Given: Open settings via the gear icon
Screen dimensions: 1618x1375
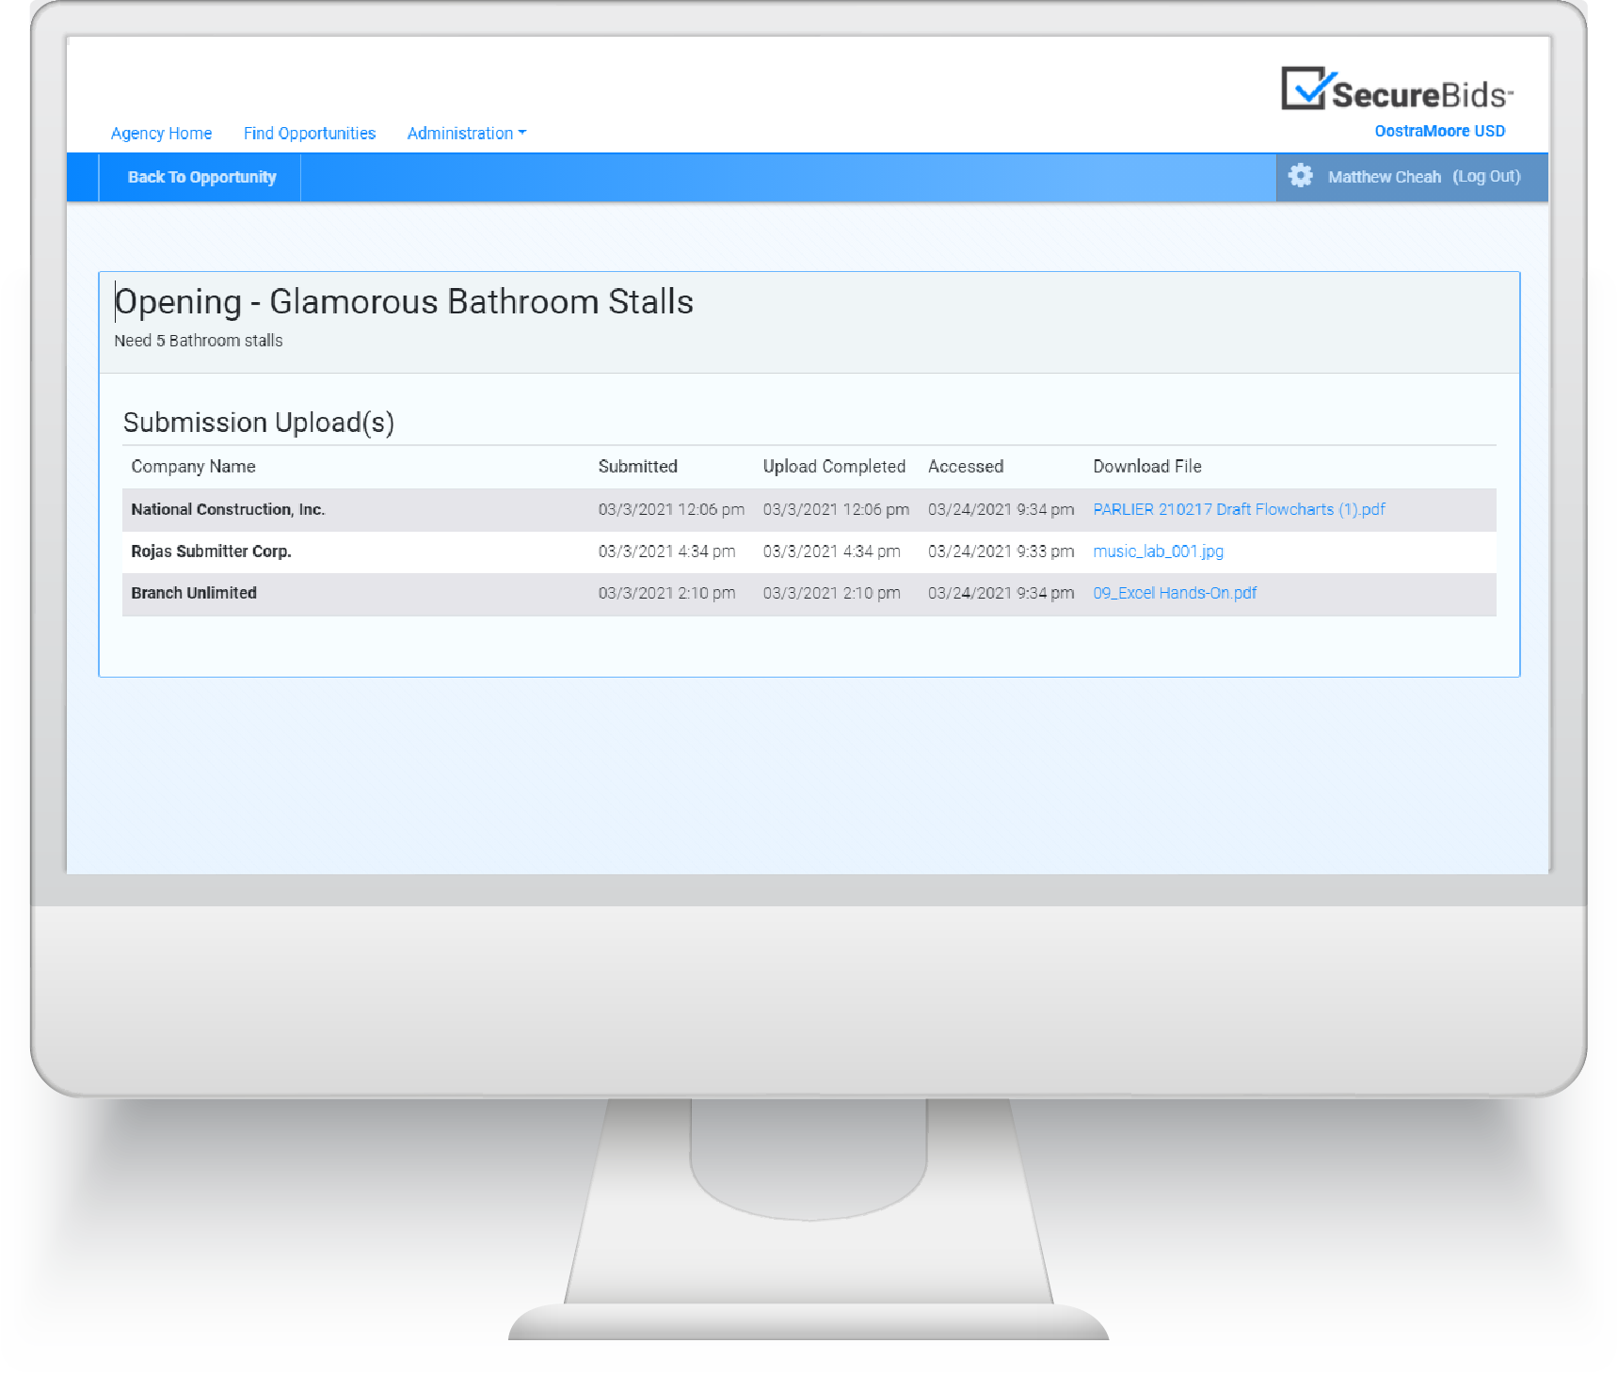Looking at the screenshot, I should (1302, 176).
